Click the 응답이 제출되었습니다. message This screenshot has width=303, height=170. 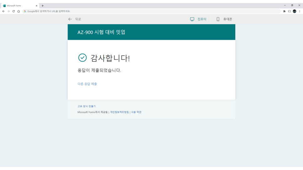[99, 70]
